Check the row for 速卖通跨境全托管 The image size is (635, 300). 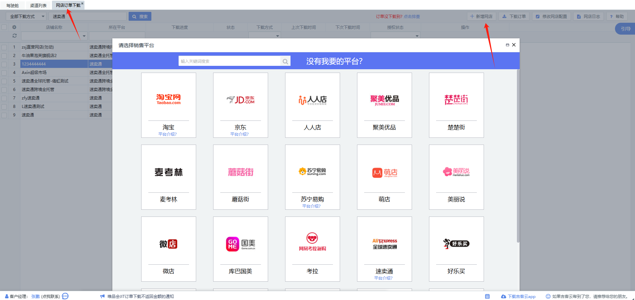pos(4,90)
